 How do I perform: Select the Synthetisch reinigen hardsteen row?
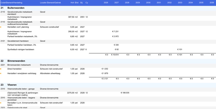point(108,49)
